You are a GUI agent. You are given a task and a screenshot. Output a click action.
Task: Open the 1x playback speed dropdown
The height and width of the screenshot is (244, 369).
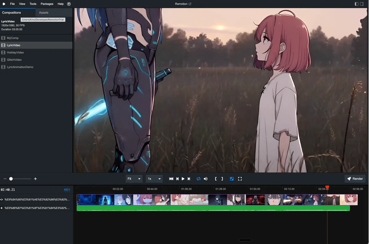coord(154,179)
